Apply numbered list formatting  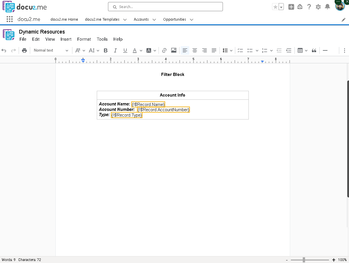[265, 50]
